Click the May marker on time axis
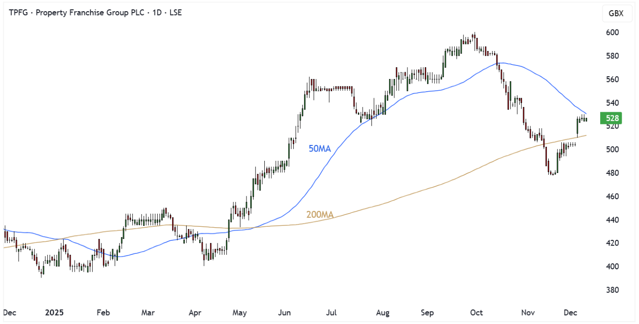Viewport: 639px width, 324px height. click(x=240, y=312)
